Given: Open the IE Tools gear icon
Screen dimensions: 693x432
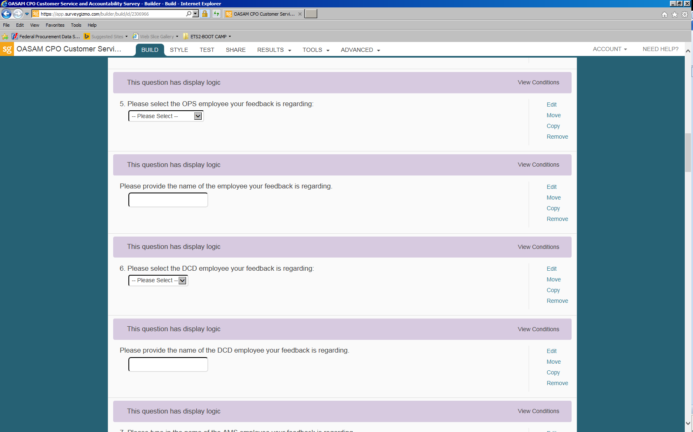Looking at the screenshot, I should pos(685,14).
